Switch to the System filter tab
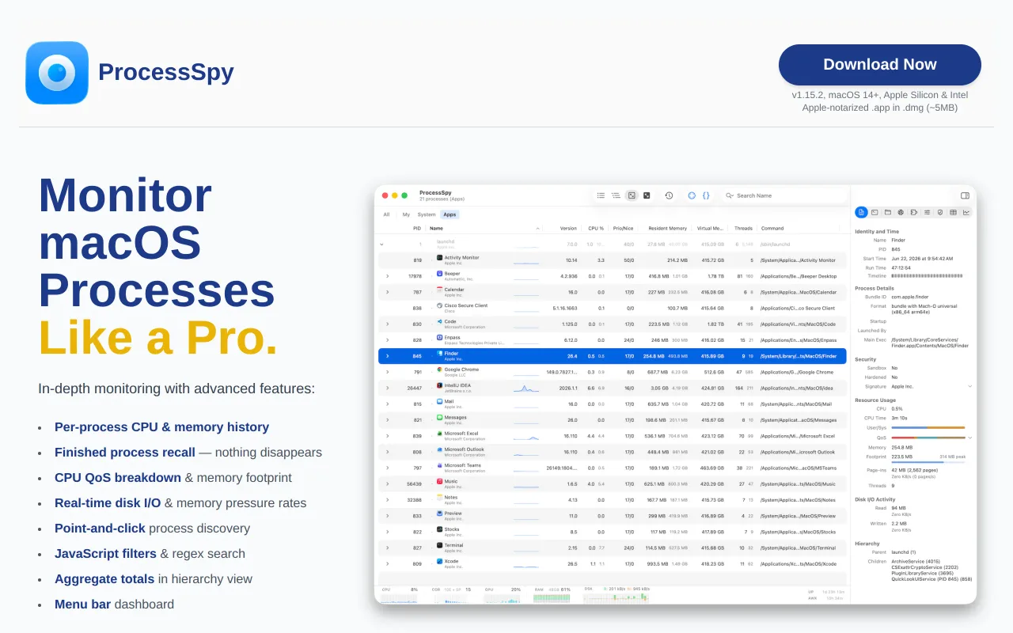1013x633 pixels. click(x=427, y=214)
